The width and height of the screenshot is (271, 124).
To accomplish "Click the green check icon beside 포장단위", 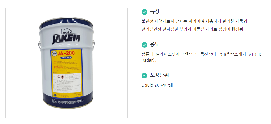I will (144, 75).
